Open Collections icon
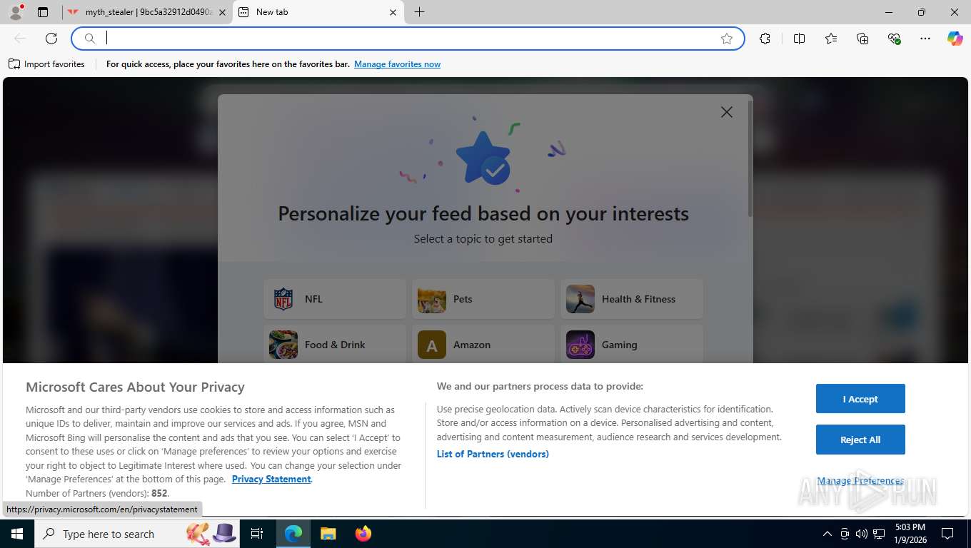Screen dimensions: 971x548 862,39
